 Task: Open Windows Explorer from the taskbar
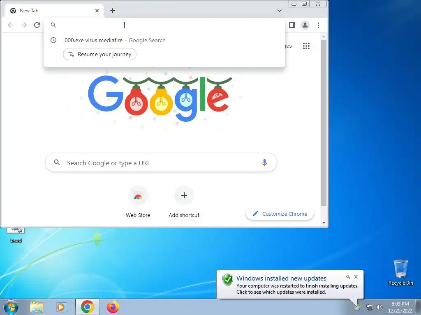pyautogui.click(x=37, y=307)
